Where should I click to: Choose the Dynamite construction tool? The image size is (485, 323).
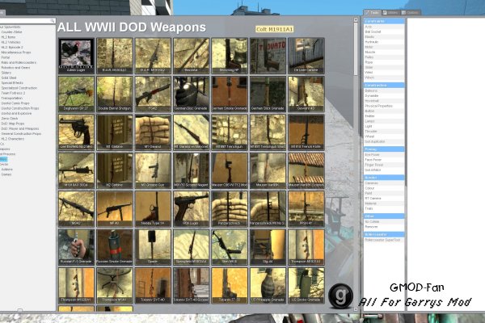click(x=384, y=96)
